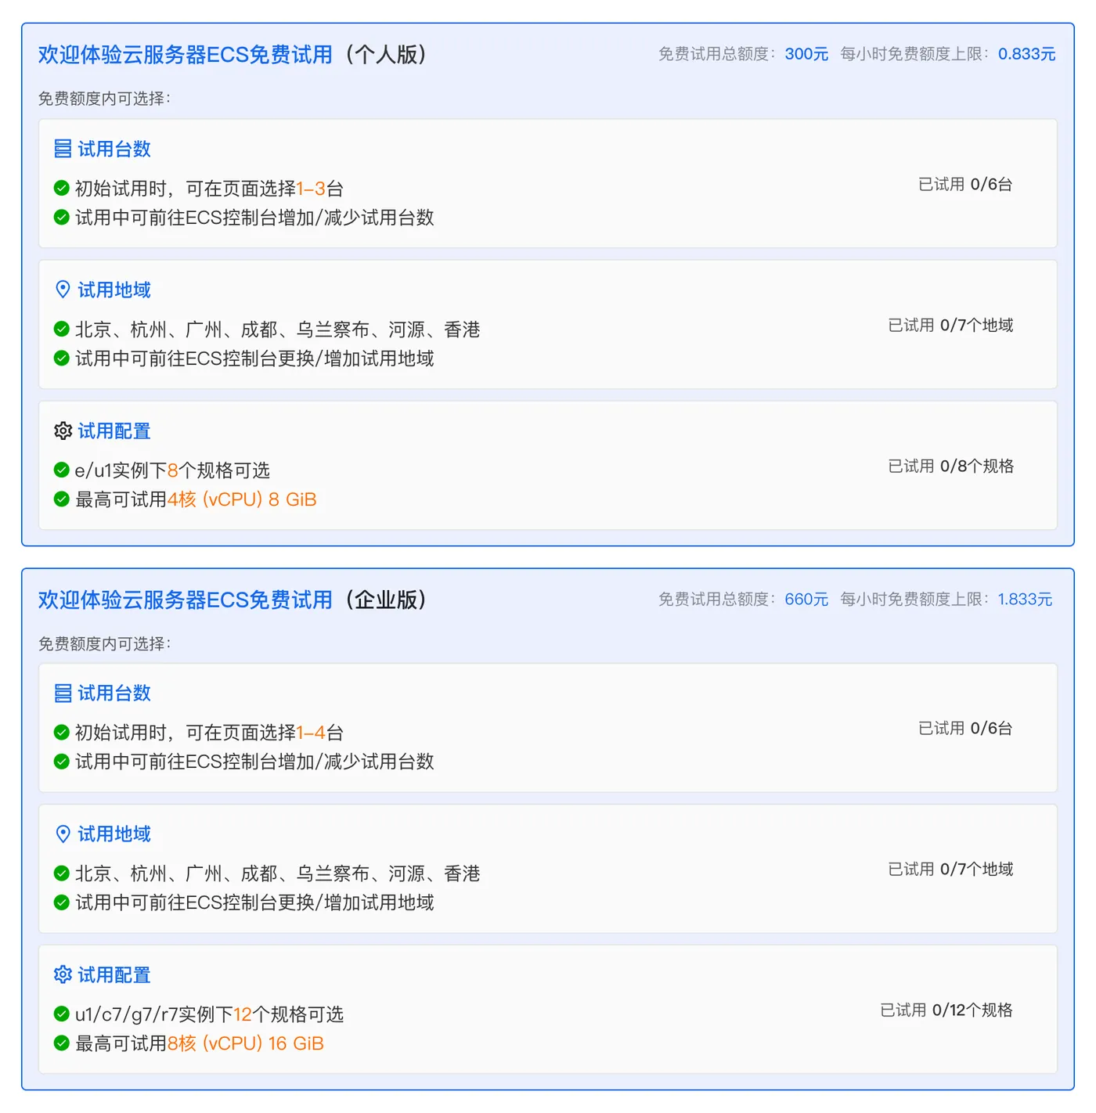Open the 个人版 trial card header
This screenshot has height=1113, width=1096.
point(233,55)
